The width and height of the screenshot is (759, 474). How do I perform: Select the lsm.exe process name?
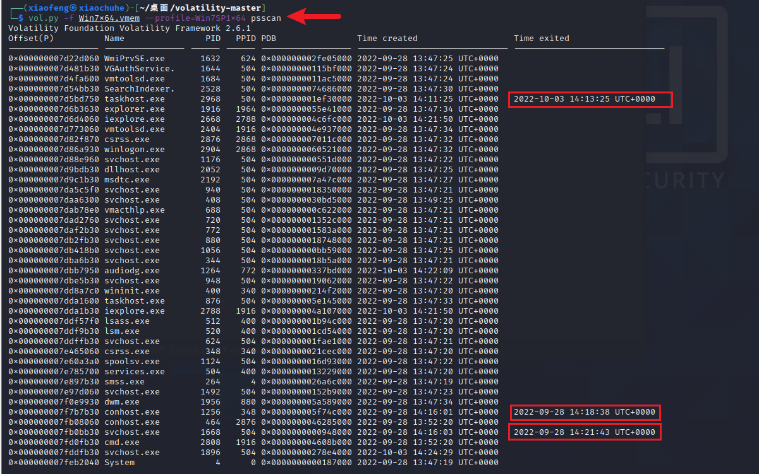click(x=122, y=331)
